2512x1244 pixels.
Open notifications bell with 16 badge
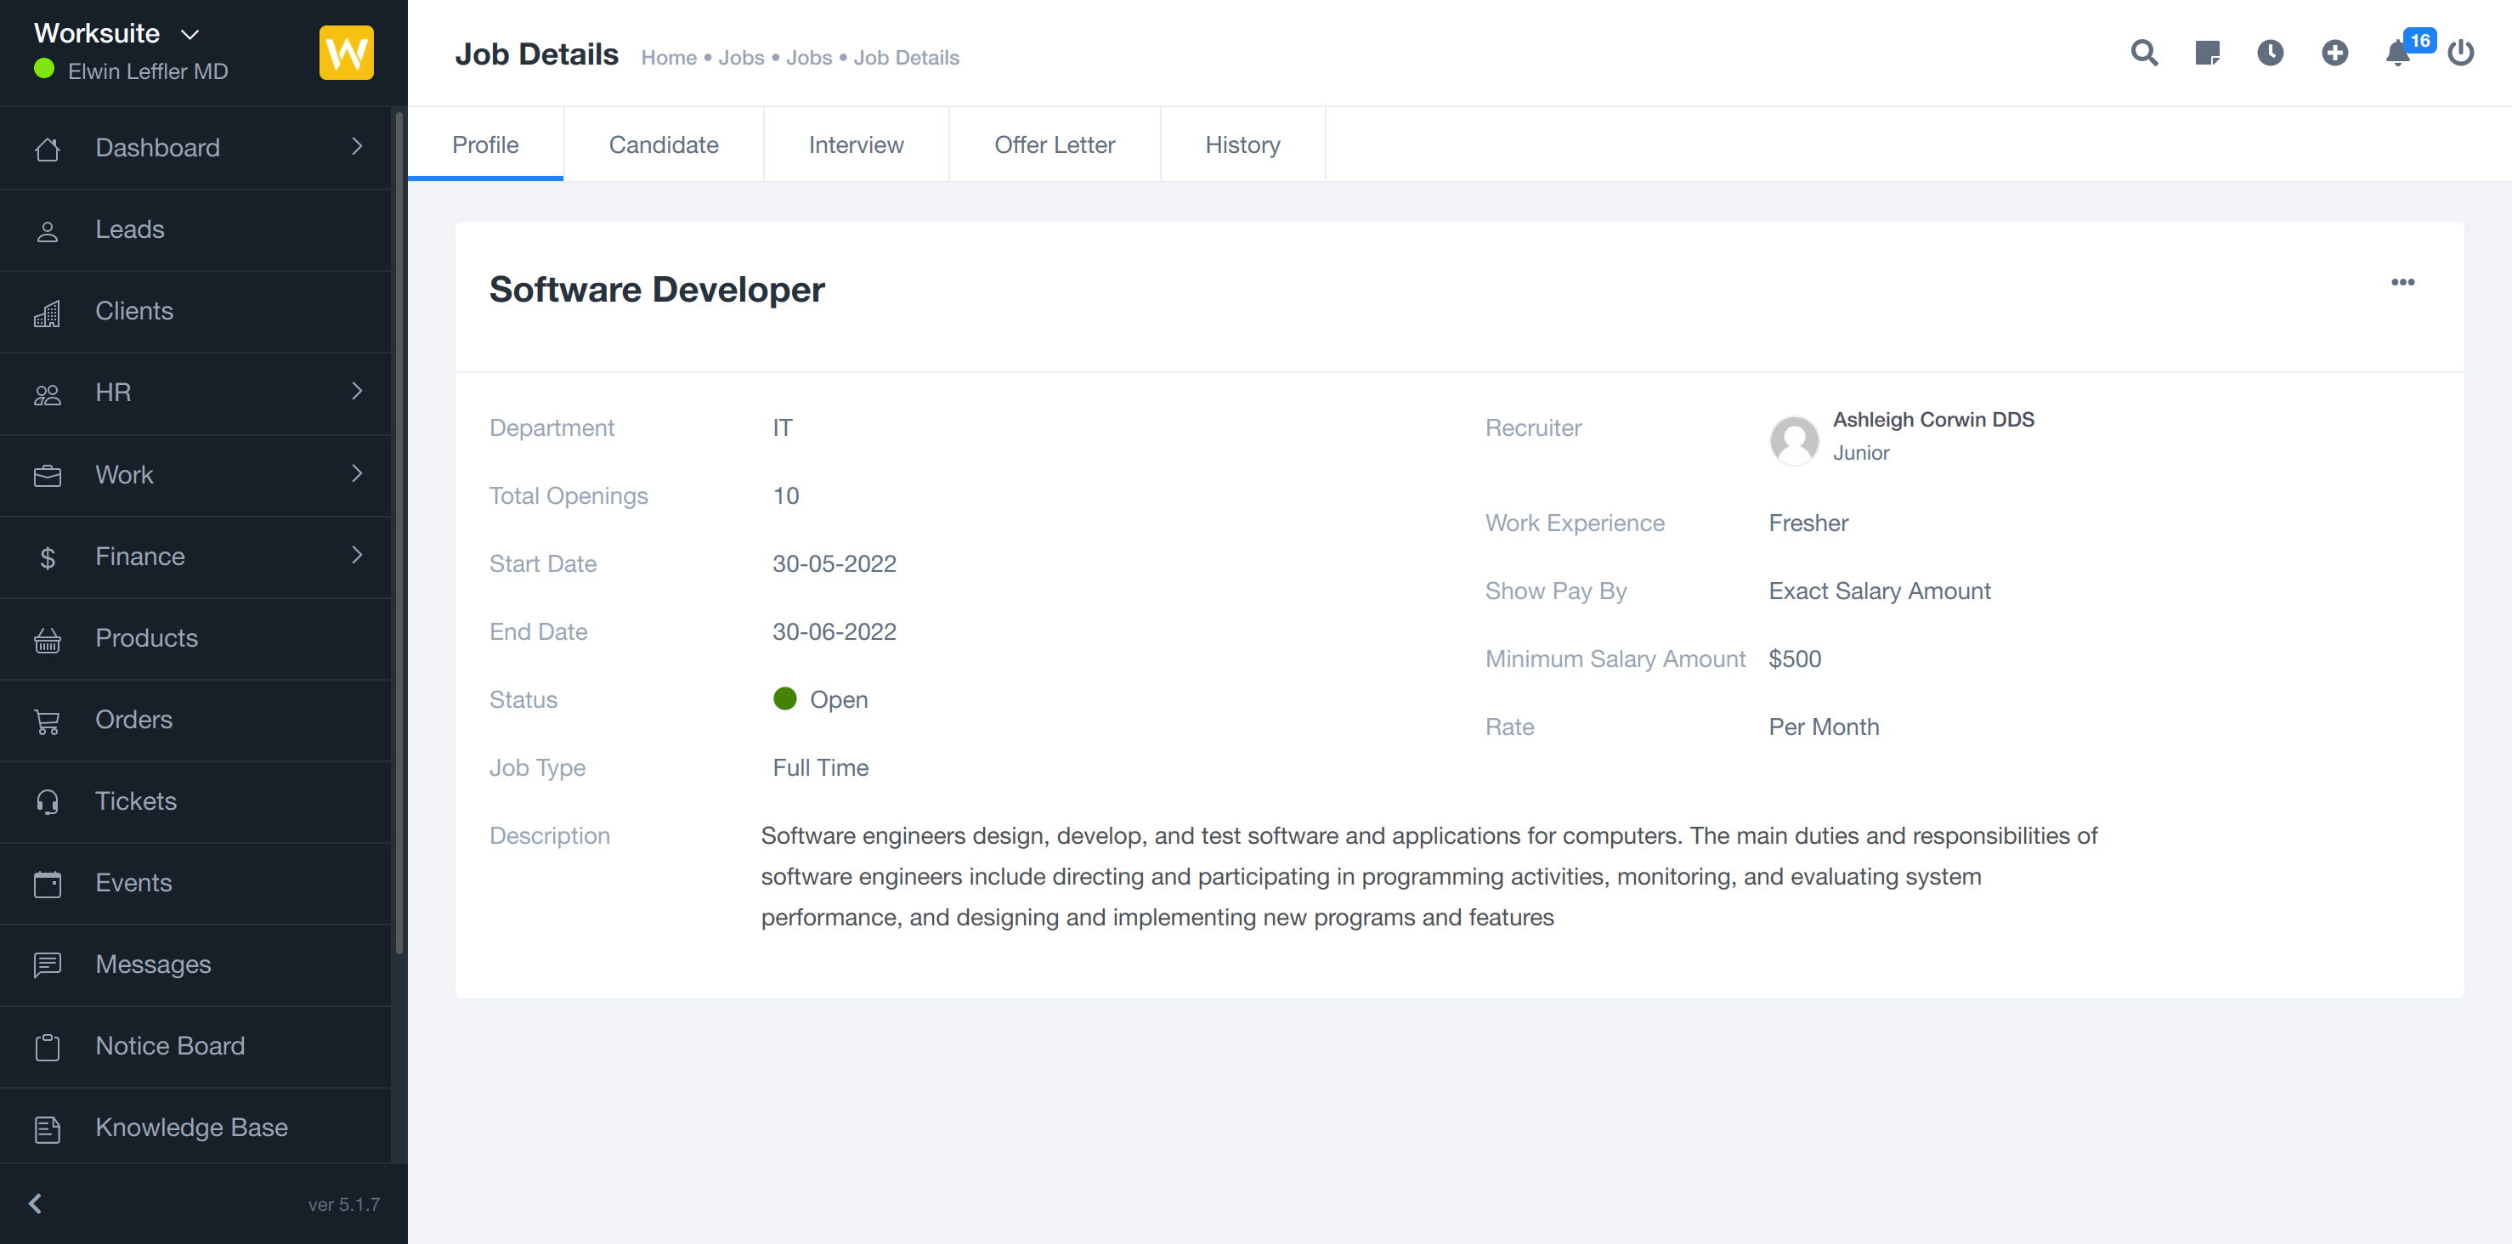2398,53
